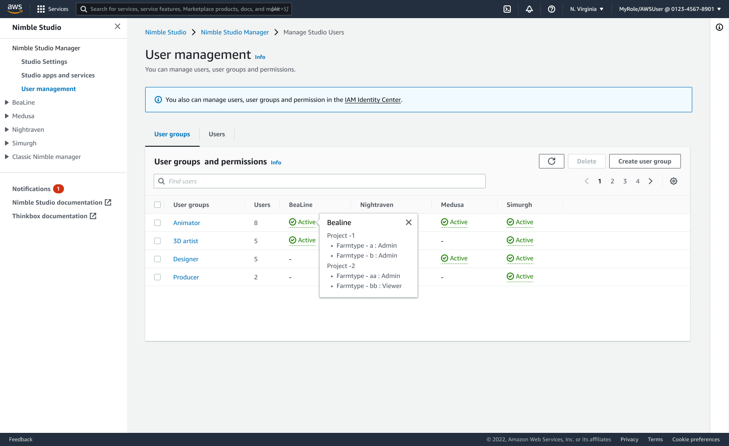Switch to the Users tab
729x446 pixels.
pyautogui.click(x=217, y=134)
